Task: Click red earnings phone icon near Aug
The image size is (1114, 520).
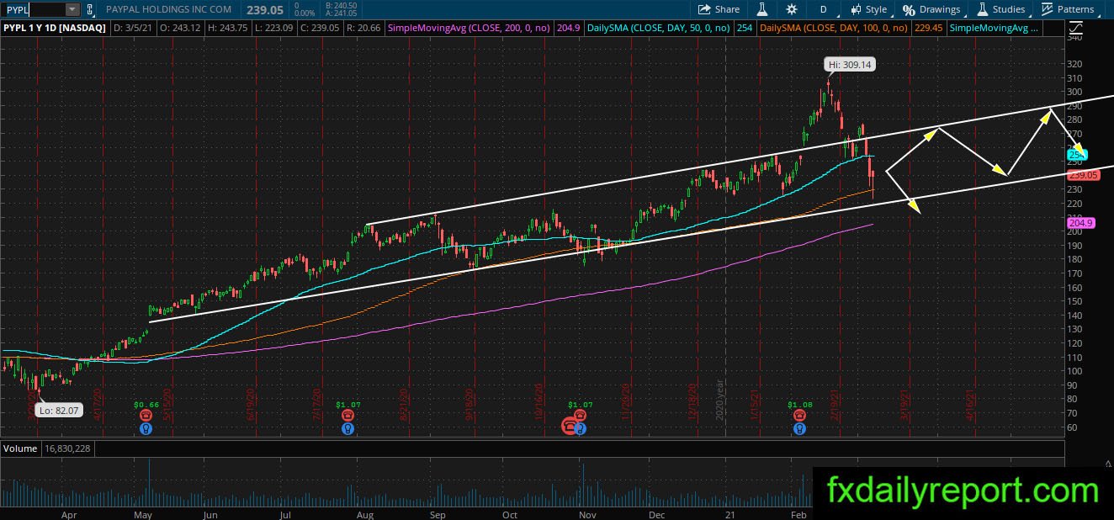Action: pos(347,416)
